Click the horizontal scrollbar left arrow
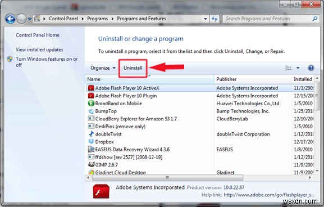Screen dimensions: 324x207 [x=88, y=178]
